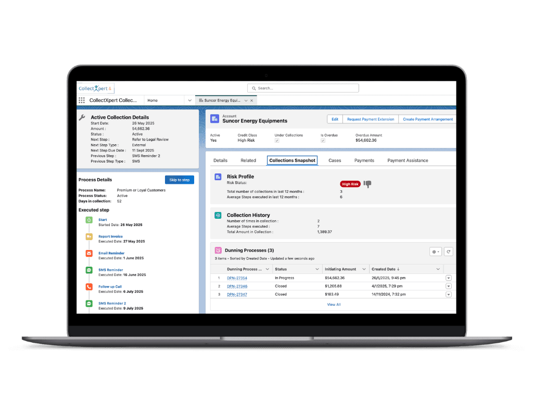533x400 pixels.
Task: Open row actions for DPN-27354
Action: coord(448,278)
